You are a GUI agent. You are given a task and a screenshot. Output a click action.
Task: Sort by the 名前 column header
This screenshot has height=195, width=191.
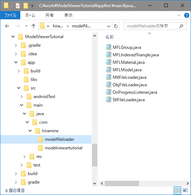tap(109, 37)
